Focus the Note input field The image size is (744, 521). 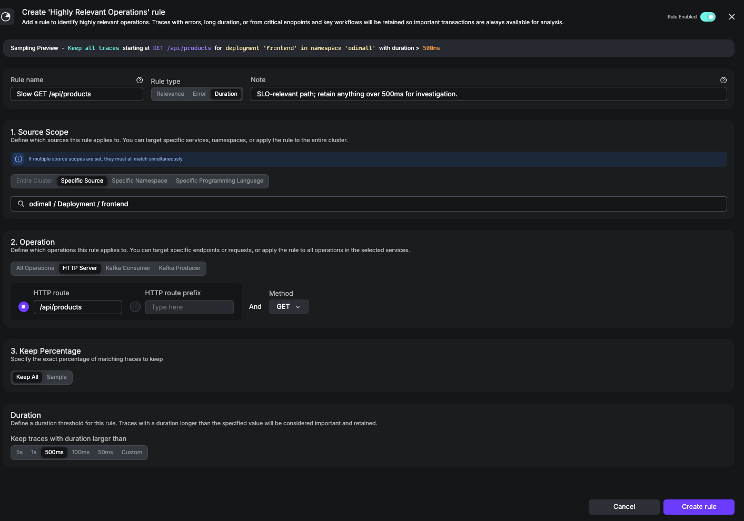tap(489, 94)
